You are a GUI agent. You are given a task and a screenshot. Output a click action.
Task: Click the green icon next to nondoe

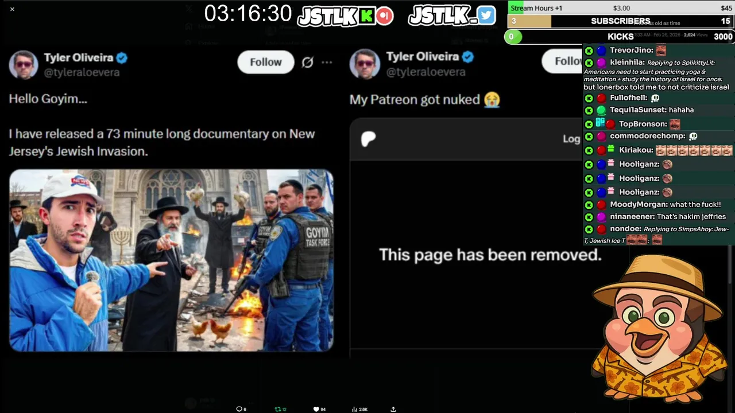589,229
